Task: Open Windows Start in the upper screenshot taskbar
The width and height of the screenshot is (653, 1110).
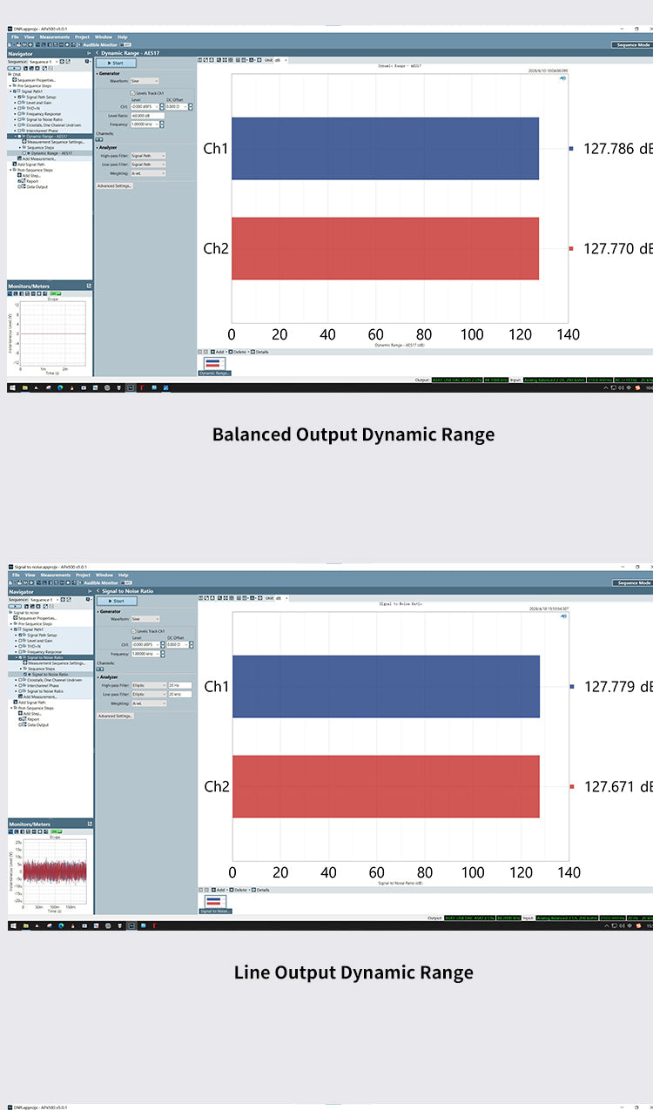Action: pyautogui.click(x=12, y=387)
